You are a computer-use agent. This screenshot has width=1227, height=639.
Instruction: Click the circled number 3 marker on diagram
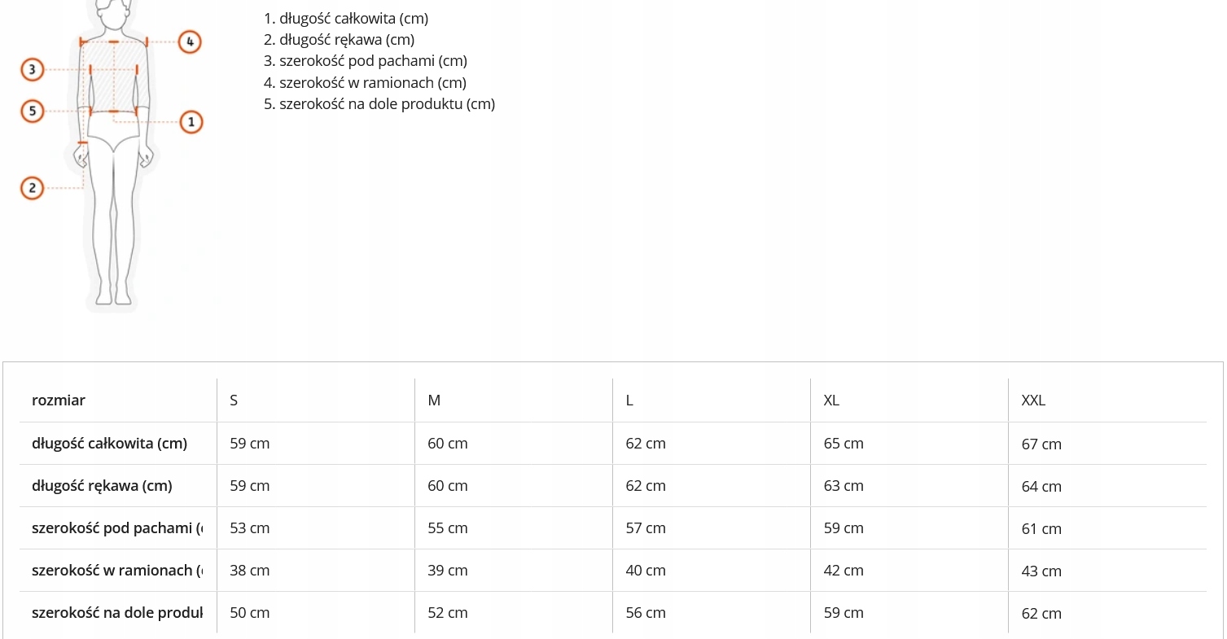coord(32,70)
